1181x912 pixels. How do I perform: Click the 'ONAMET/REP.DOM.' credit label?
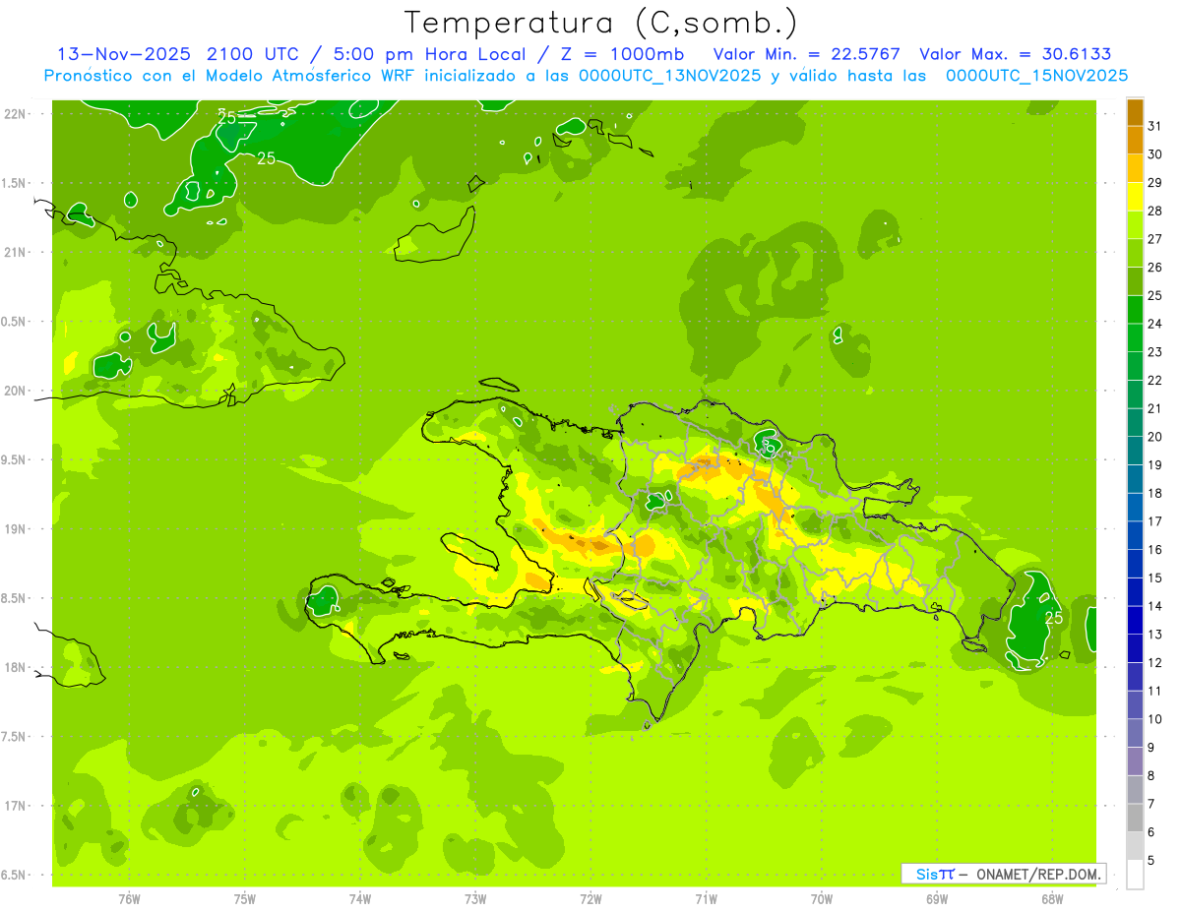point(1039,874)
